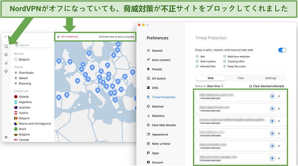
Task: Click the Infected files check icon
Action: pos(197,66)
